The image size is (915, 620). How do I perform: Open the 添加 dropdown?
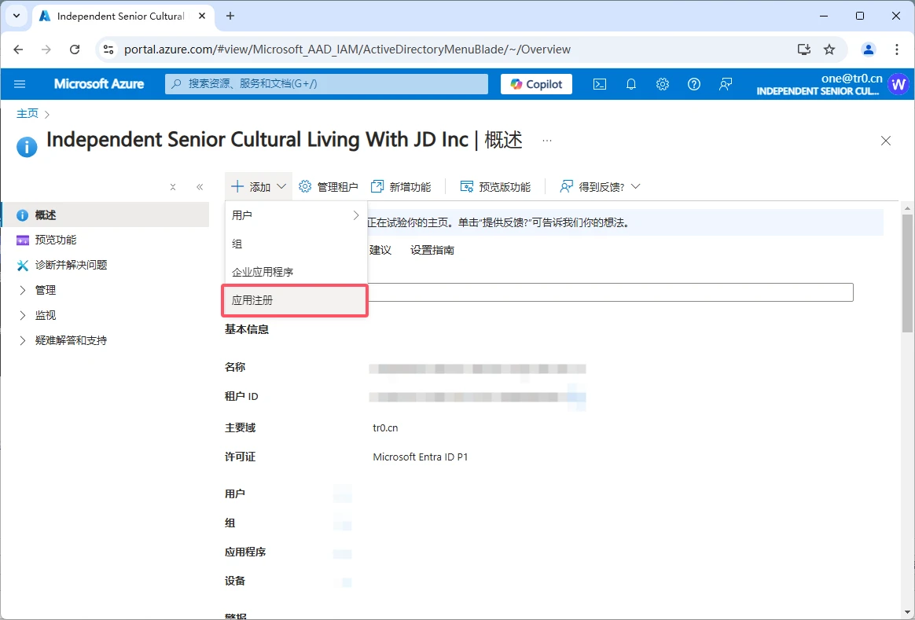259,187
